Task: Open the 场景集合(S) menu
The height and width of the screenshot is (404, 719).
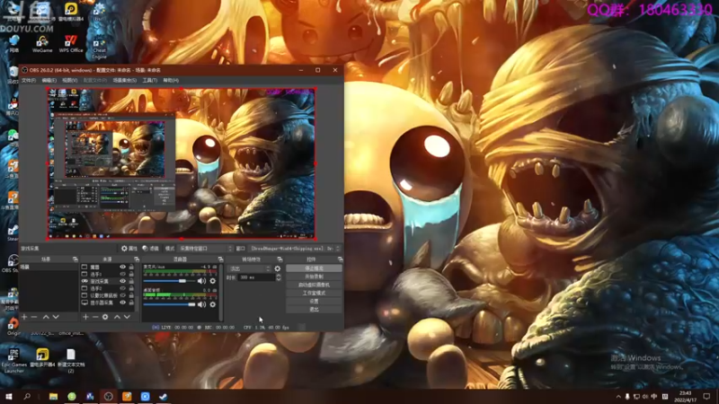Action: (x=125, y=80)
